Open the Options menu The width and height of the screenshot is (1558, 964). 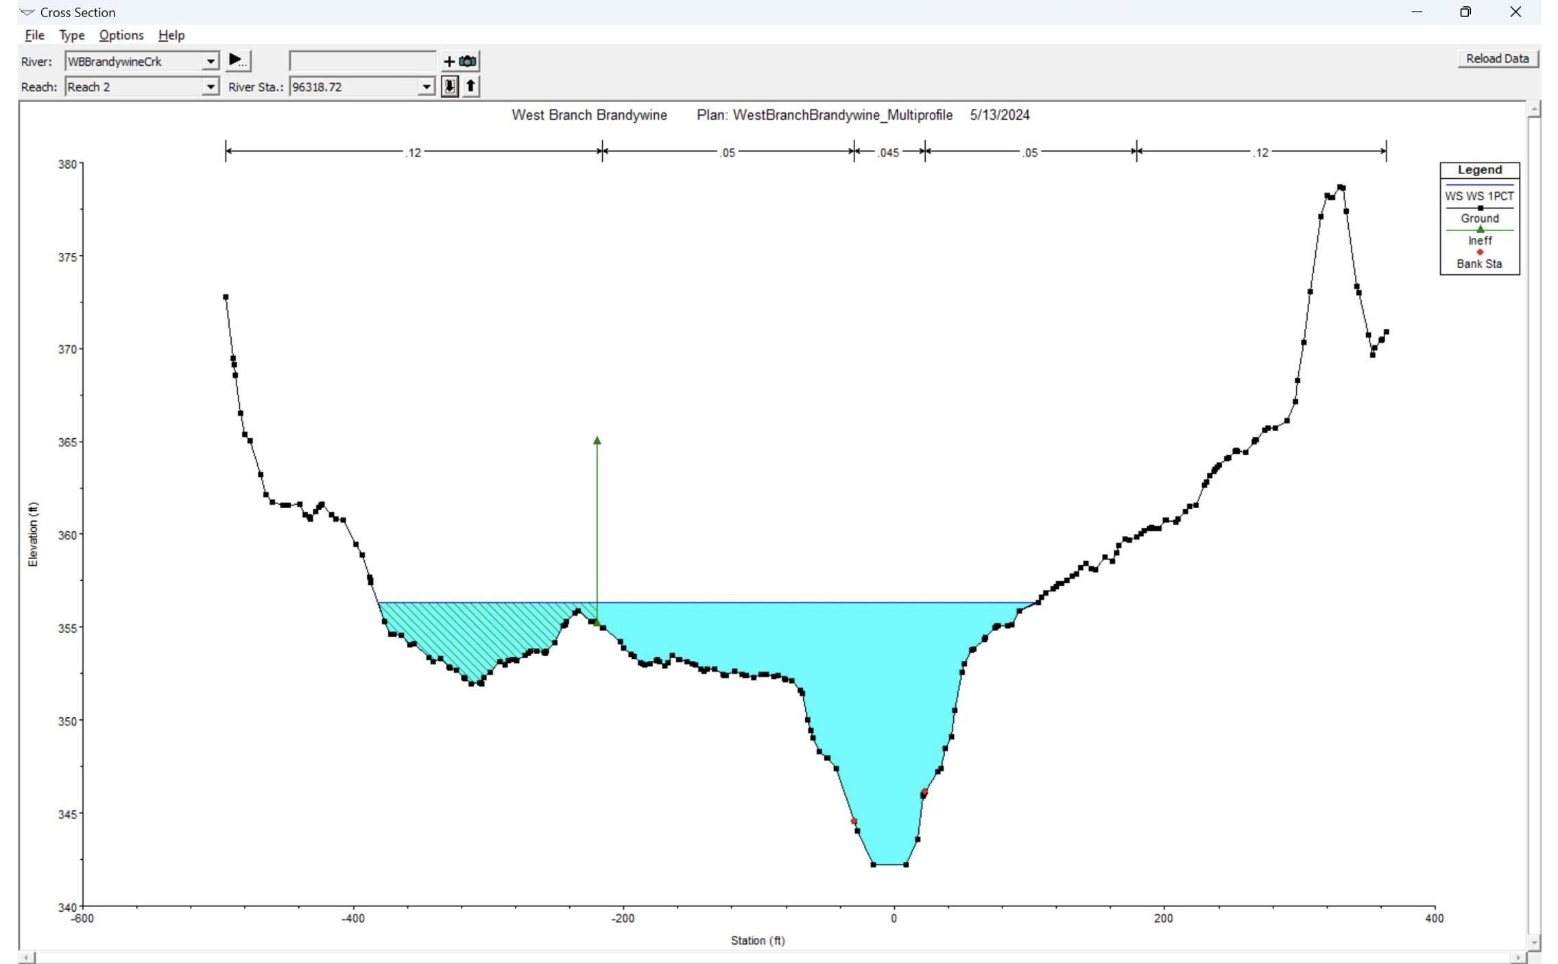point(121,35)
